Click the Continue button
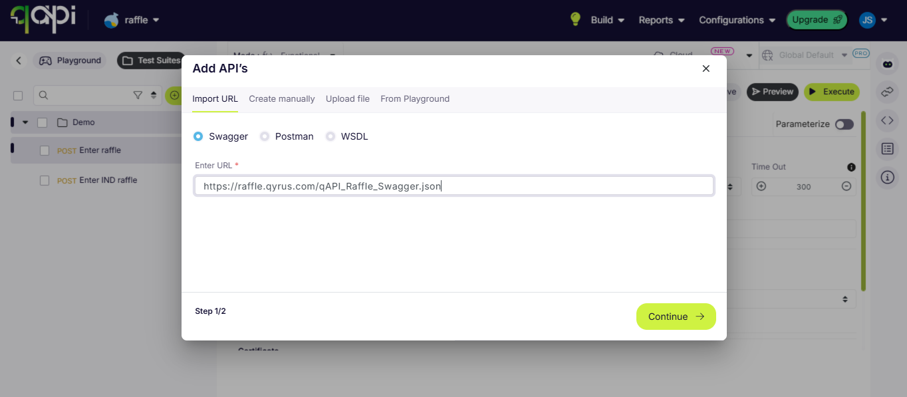The height and width of the screenshot is (397, 907). click(676, 317)
